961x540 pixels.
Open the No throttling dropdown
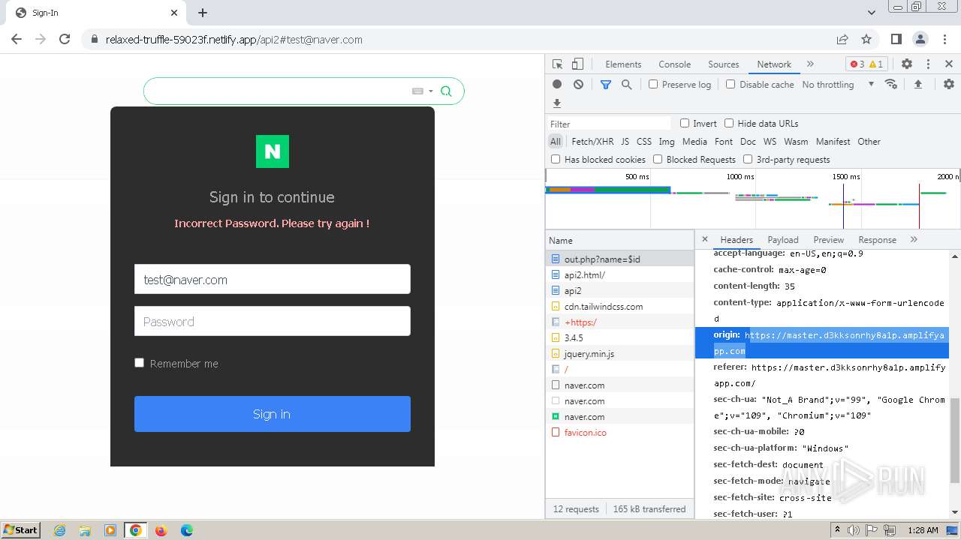tap(838, 85)
